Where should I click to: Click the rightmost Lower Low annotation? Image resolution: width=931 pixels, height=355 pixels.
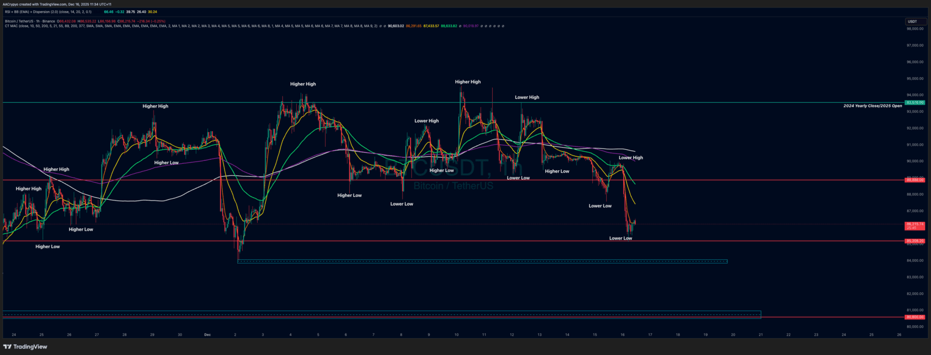[x=620, y=238]
